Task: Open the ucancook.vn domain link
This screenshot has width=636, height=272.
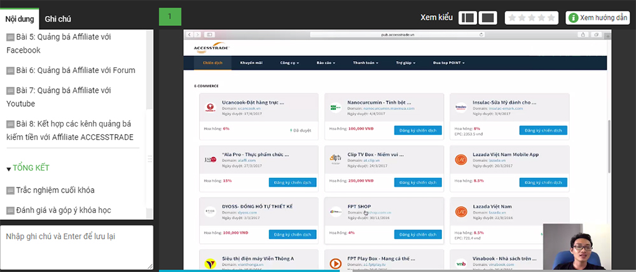Action: (249, 109)
